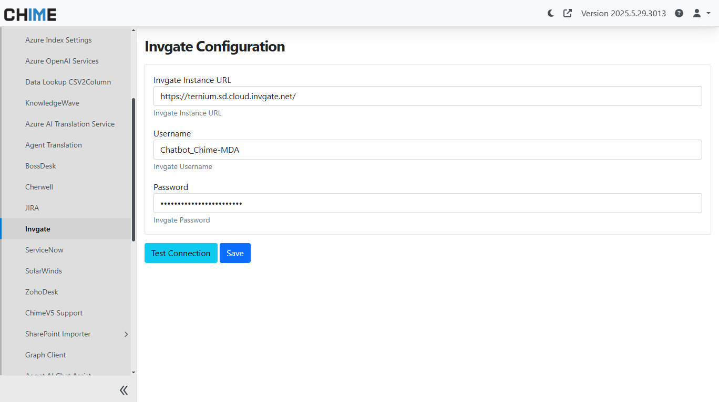Open the user account menu
Screen dimensions: 719x402
click(x=702, y=13)
